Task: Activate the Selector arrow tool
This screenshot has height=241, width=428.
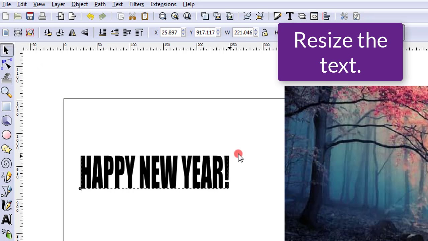Action: (6, 50)
